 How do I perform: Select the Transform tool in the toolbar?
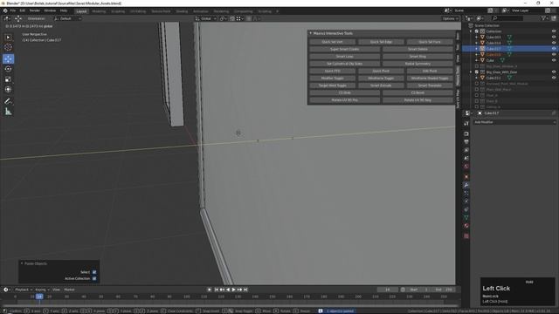[x=8, y=89]
